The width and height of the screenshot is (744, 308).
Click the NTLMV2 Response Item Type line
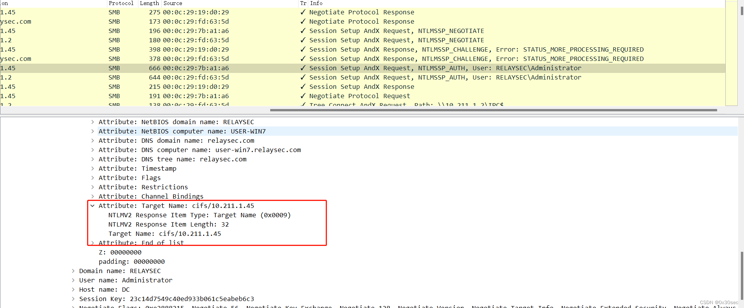[x=199, y=215]
